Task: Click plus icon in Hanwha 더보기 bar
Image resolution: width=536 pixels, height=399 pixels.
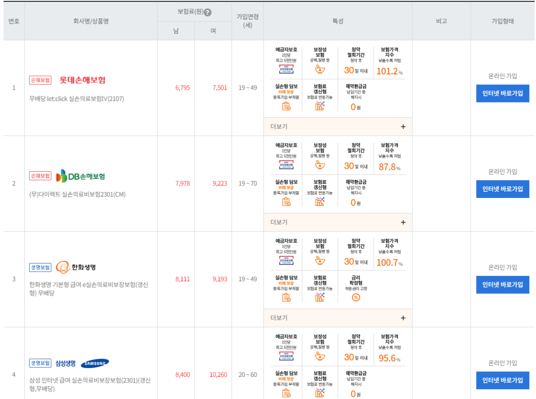Action: tap(403, 318)
